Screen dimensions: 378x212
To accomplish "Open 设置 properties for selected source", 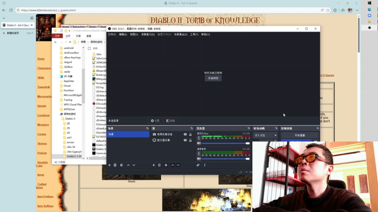I will (155, 121).
